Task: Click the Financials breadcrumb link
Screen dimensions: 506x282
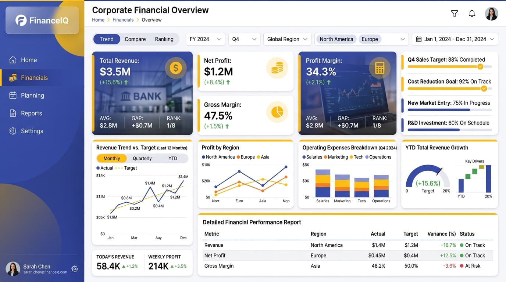Action: (123, 20)
